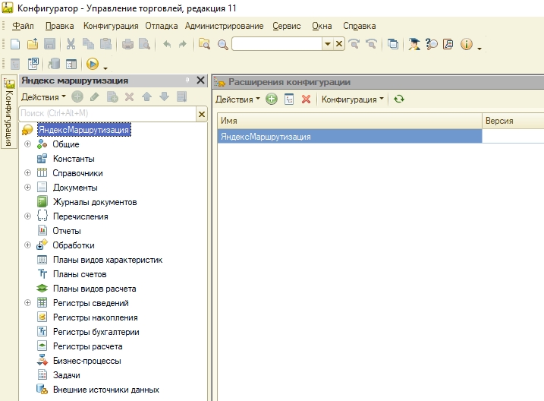This screenshot has height=401, width=544.
Task: Click the New document icon in toolbar
Action: [x=15, y=44]
